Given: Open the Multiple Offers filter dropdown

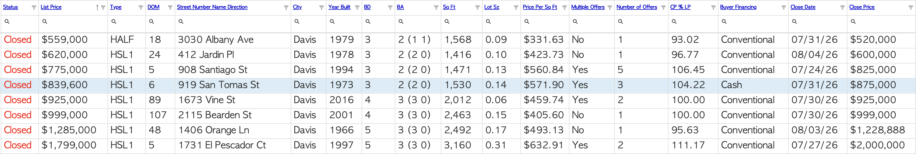Looking at the screenshot, I should [609, 7].
